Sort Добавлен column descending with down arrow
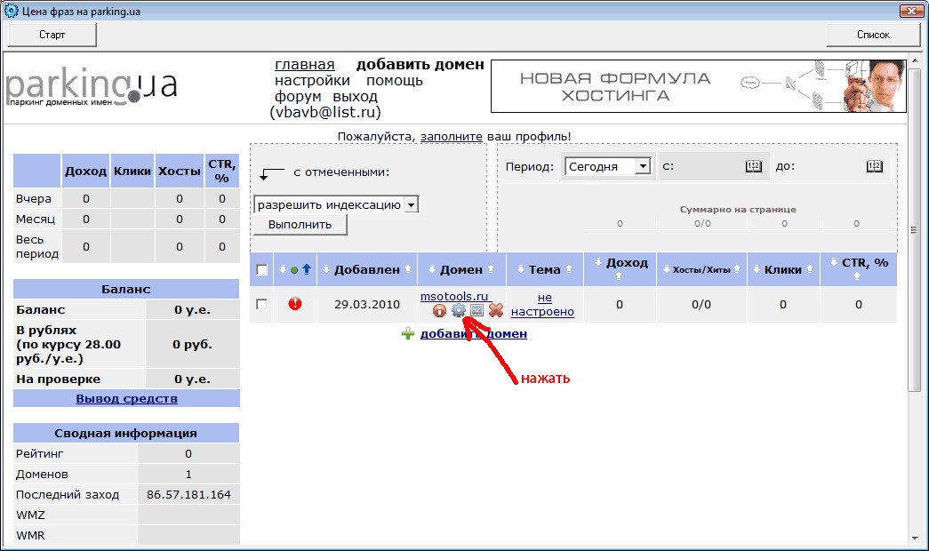929x551 pixels. [x=326, y=269]
